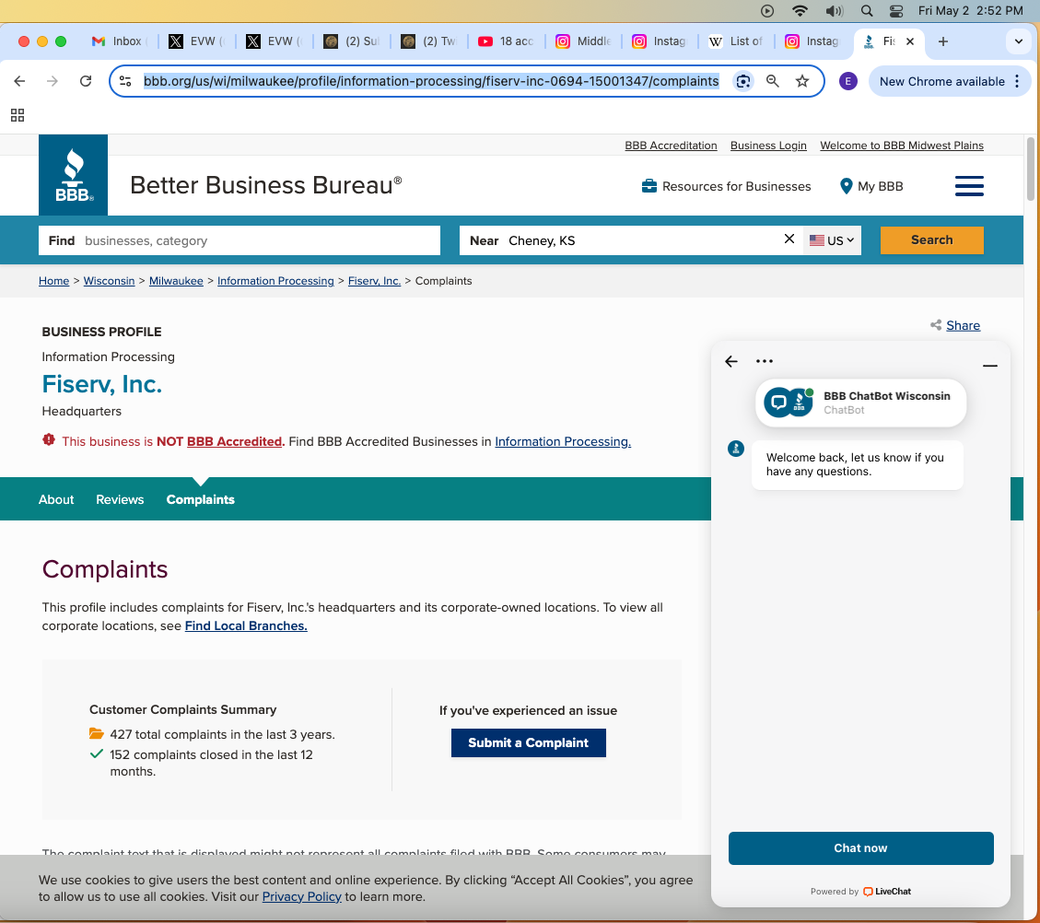The image size is (1040, 923).
Task: Click Home breadcrumb link
Action: [53, 280]
